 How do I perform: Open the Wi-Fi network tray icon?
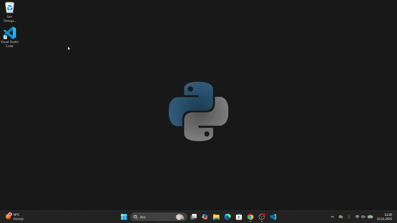(357, 217)
